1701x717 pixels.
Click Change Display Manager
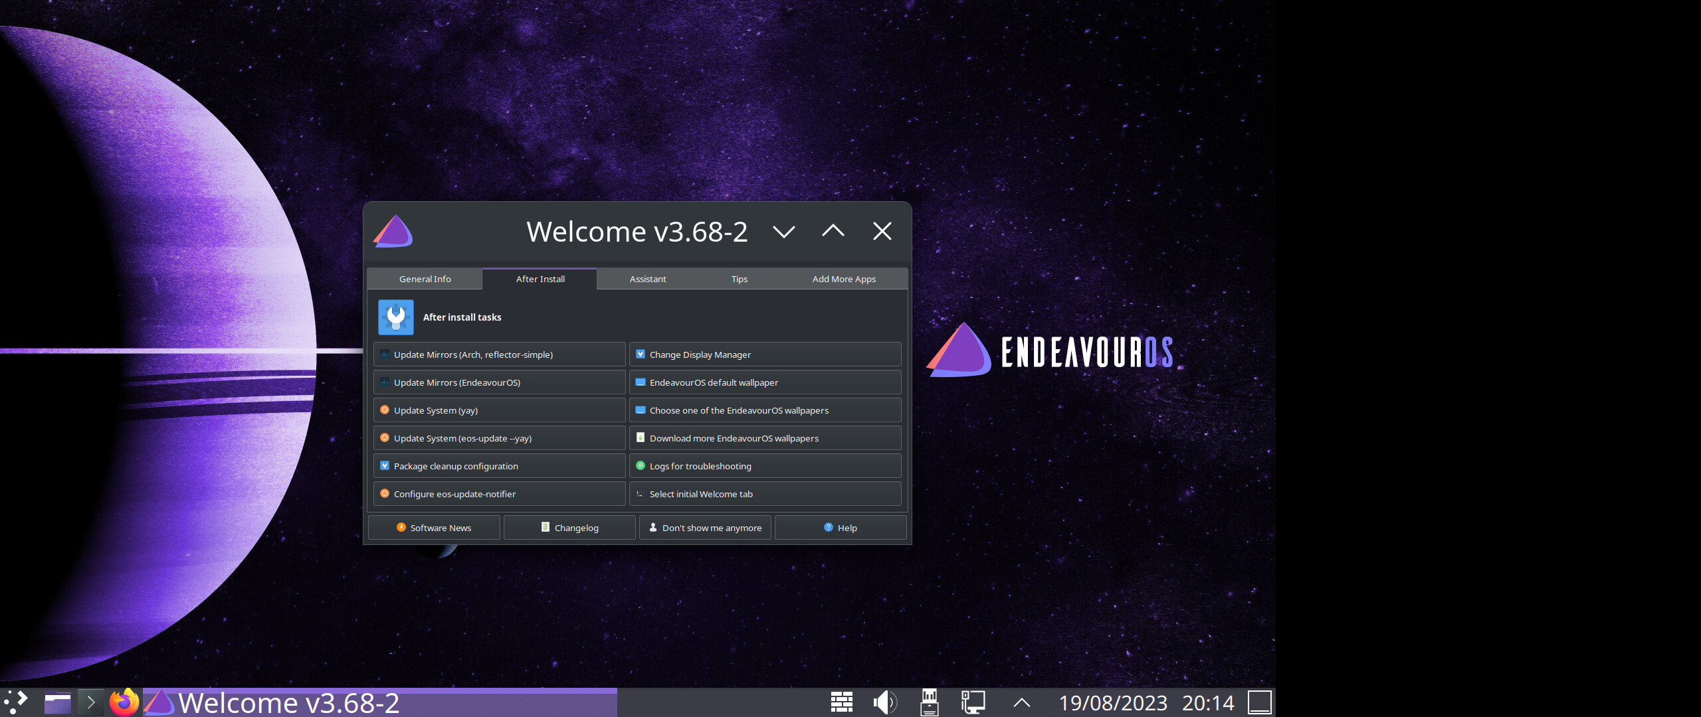tap(765, 355)
